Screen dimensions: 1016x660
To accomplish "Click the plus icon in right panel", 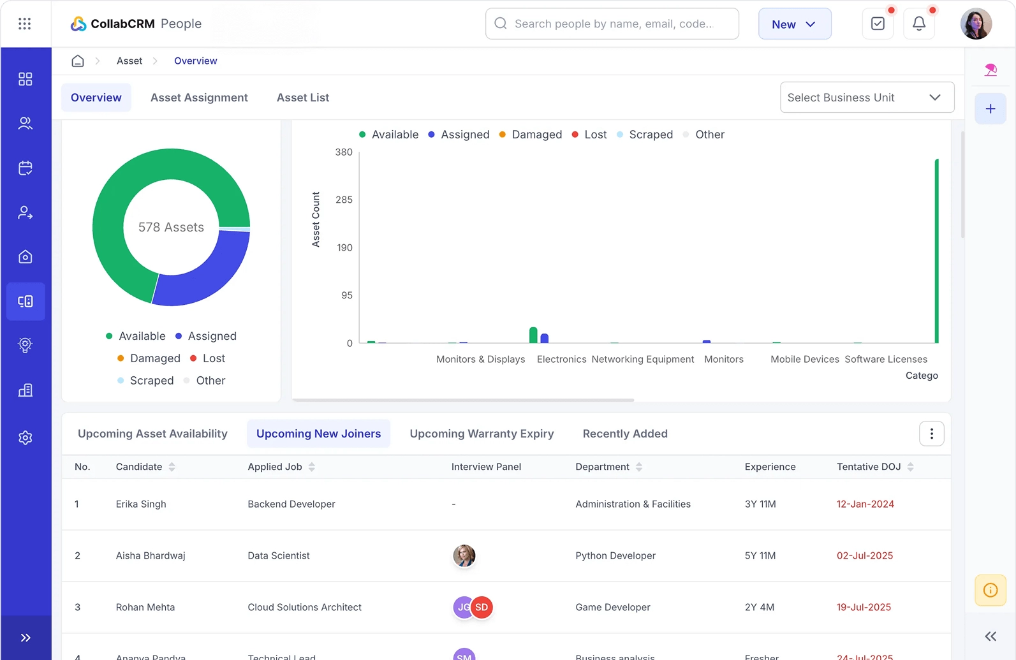I will coord(990,109).
